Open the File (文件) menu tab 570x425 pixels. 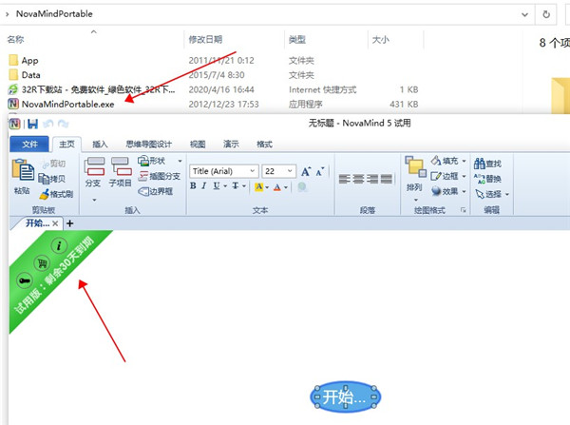tap(29, 145)
